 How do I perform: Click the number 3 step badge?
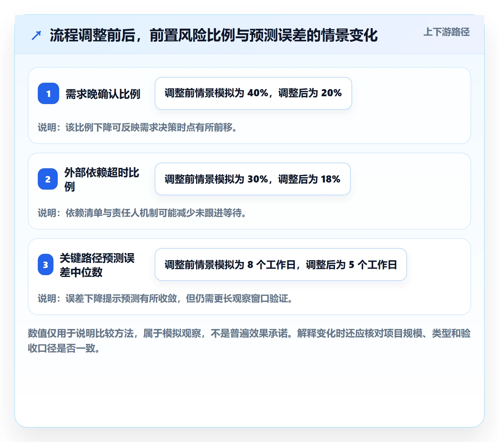click(x=46, y=264)
